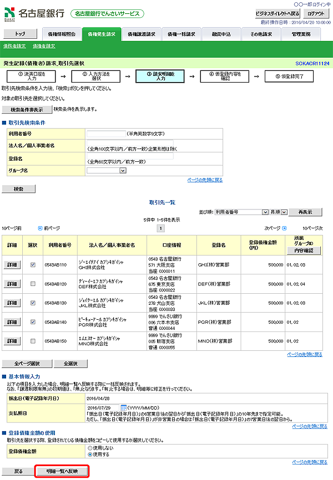Click the 前ページ arrow icon
333x480 pixels.
pyautogui.click(x=40, y=228)
